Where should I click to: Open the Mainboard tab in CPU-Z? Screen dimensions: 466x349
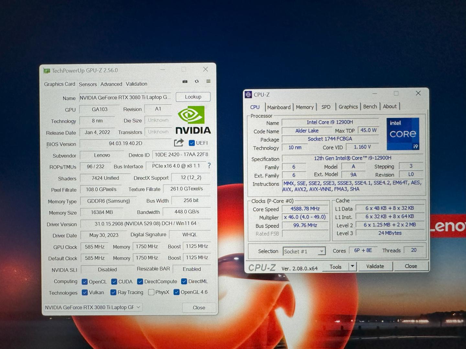coord(279,107)
